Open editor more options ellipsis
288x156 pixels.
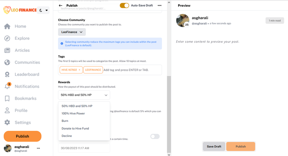(x=159, y=6)
